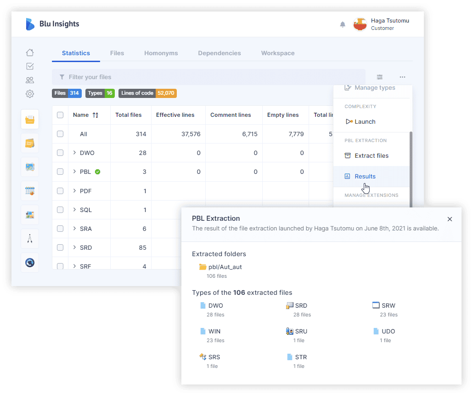This screenshot has width=473, height=396.
Task: Expand the SRF row
Action: point(74,266)
